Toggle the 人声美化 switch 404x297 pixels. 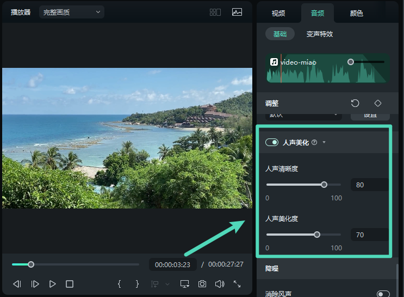pos(272,142)
